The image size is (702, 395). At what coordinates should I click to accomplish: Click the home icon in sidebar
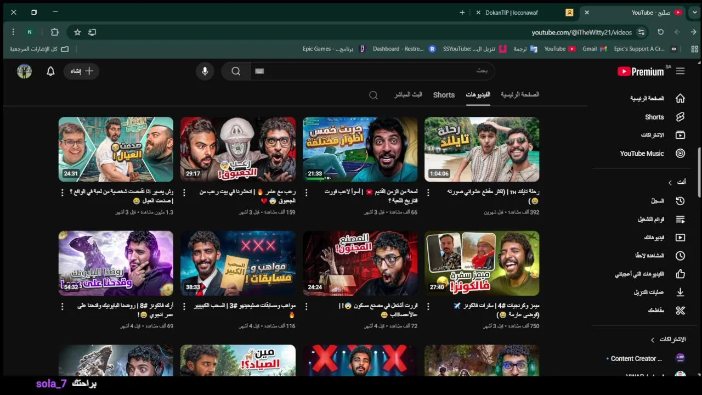680,98
